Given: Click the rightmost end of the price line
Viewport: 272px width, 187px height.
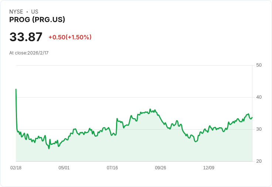Looking at the screenshot, I should [x=252, y=118].
